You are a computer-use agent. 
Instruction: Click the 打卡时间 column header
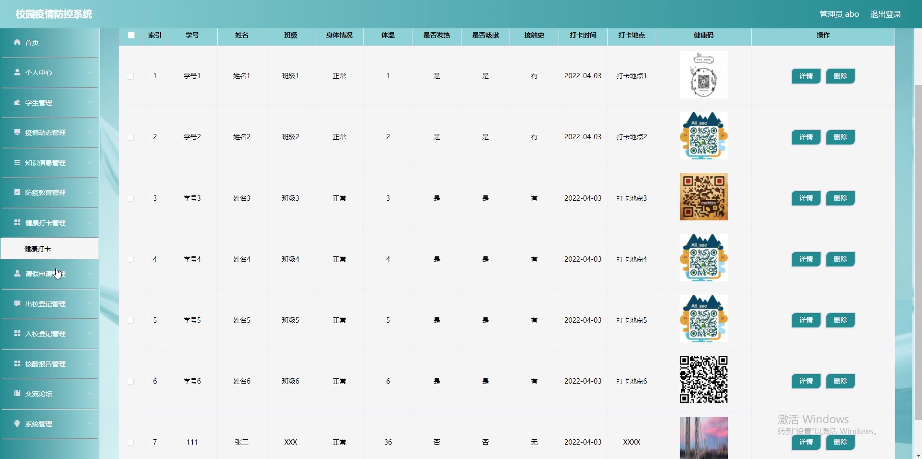(583, 35)
